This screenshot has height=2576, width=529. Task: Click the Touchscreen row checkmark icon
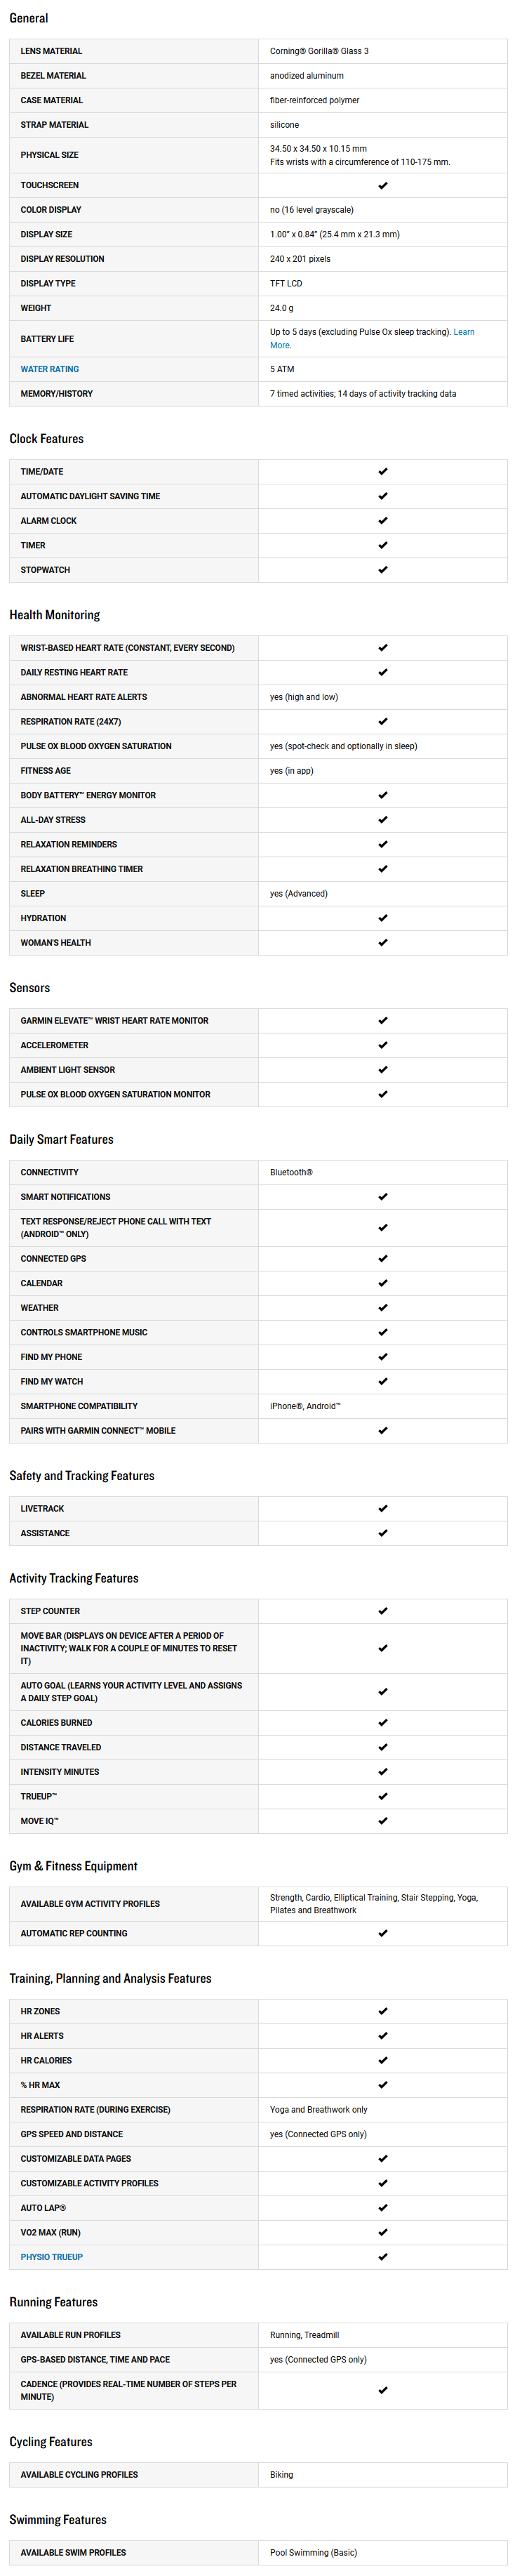(382, 186)
